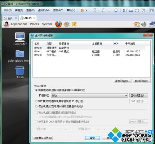
Task: Click the 还原默认设置(R) button
Action: [43, 138]
